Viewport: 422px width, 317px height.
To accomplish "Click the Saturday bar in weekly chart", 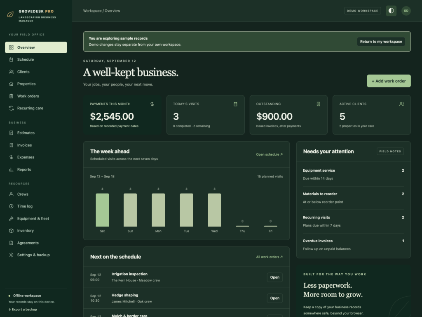I will (102, 210).
